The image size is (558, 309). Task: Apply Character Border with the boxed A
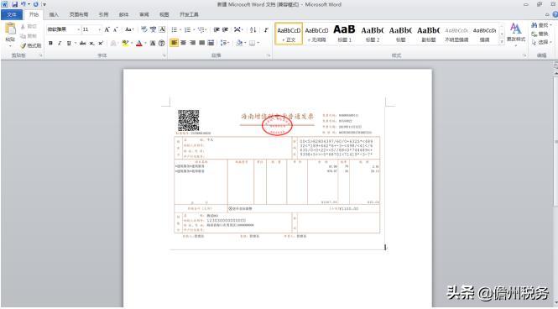click(162, 29)
